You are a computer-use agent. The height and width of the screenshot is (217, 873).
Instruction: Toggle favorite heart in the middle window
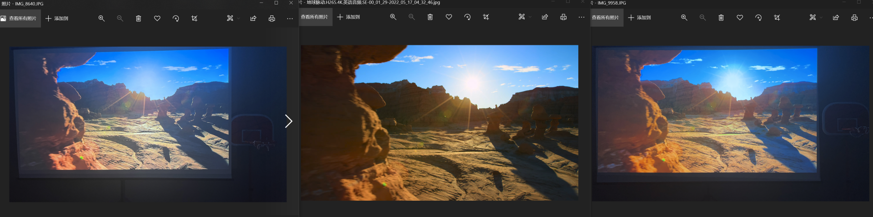(448, 17)
